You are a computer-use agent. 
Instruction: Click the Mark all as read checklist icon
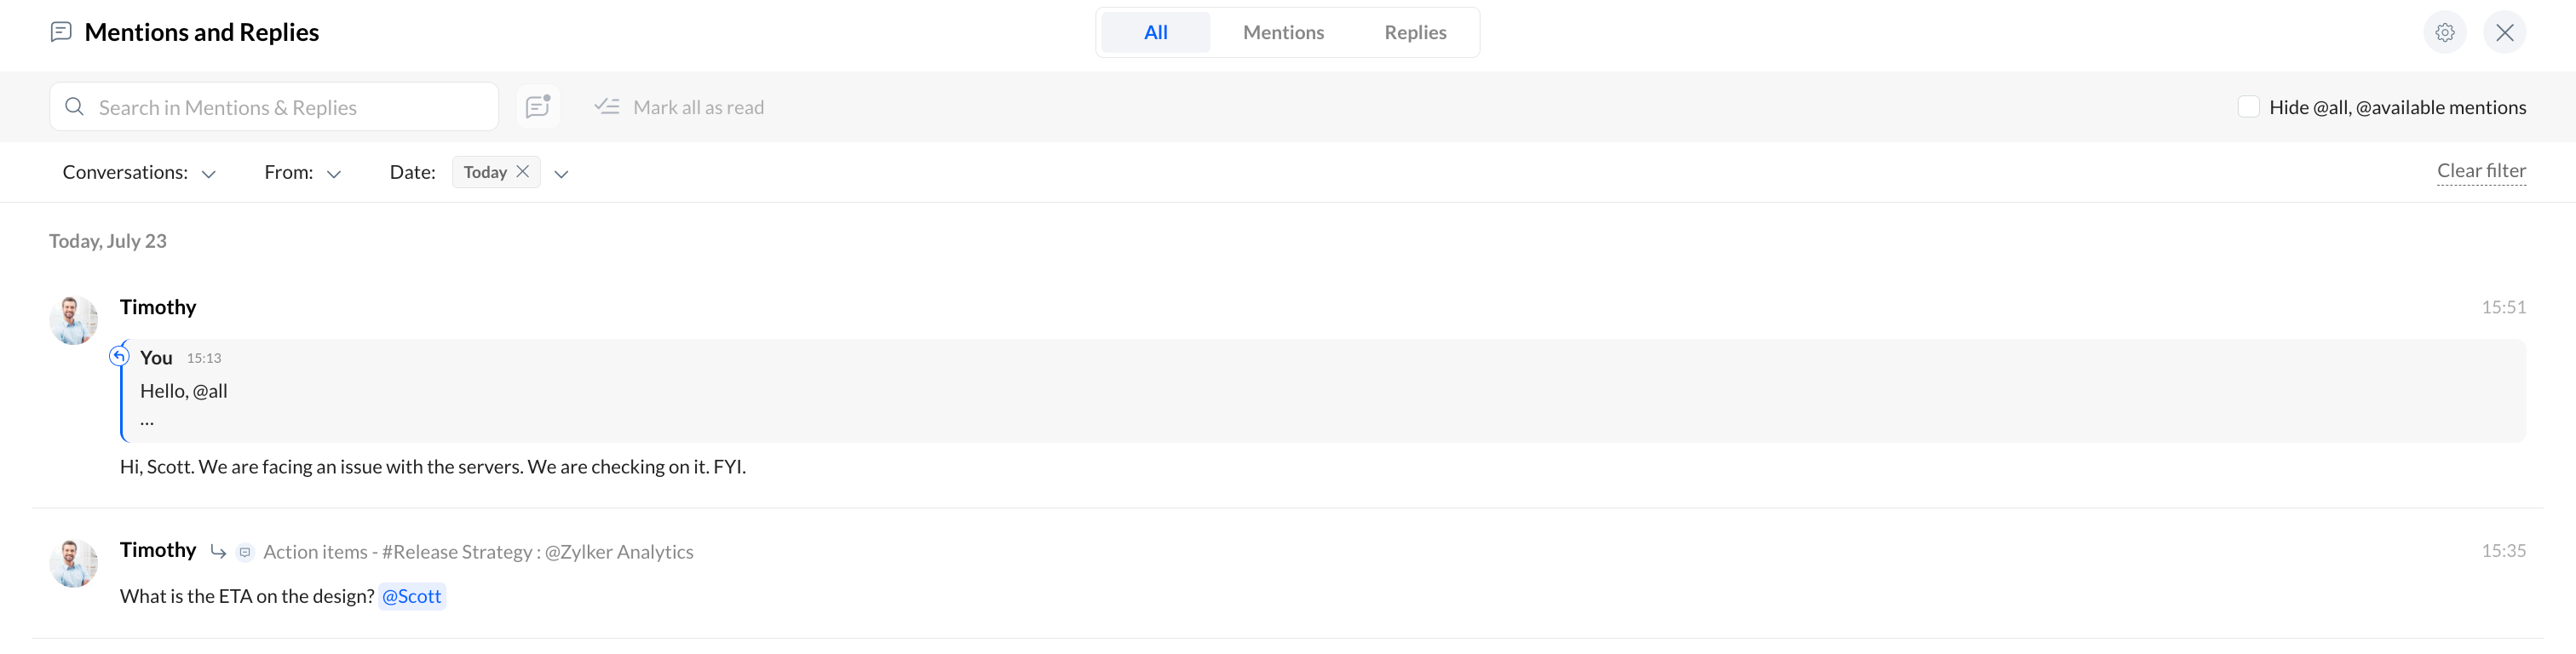(x=607, y=106)
